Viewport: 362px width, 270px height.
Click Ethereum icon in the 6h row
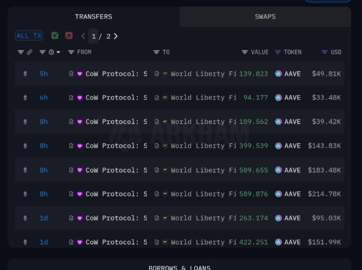pos(26,98)
